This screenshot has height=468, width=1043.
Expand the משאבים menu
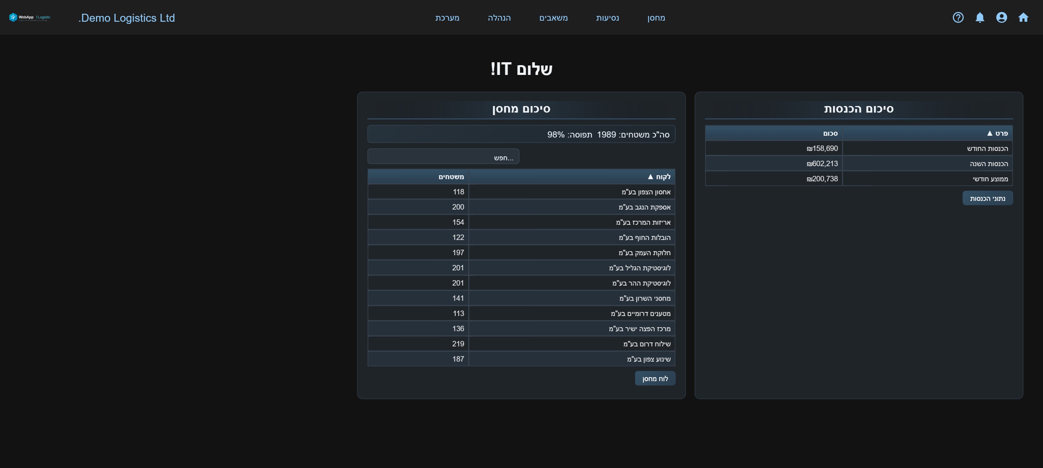pyautogui.click(x=553, y=18)
